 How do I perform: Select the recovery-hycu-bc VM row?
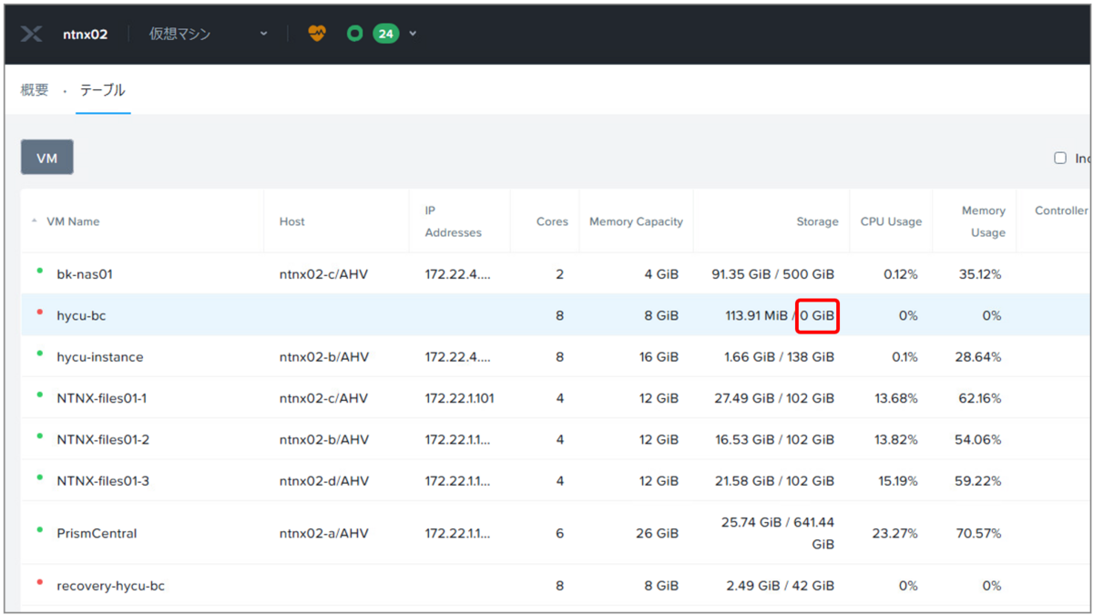556,586
